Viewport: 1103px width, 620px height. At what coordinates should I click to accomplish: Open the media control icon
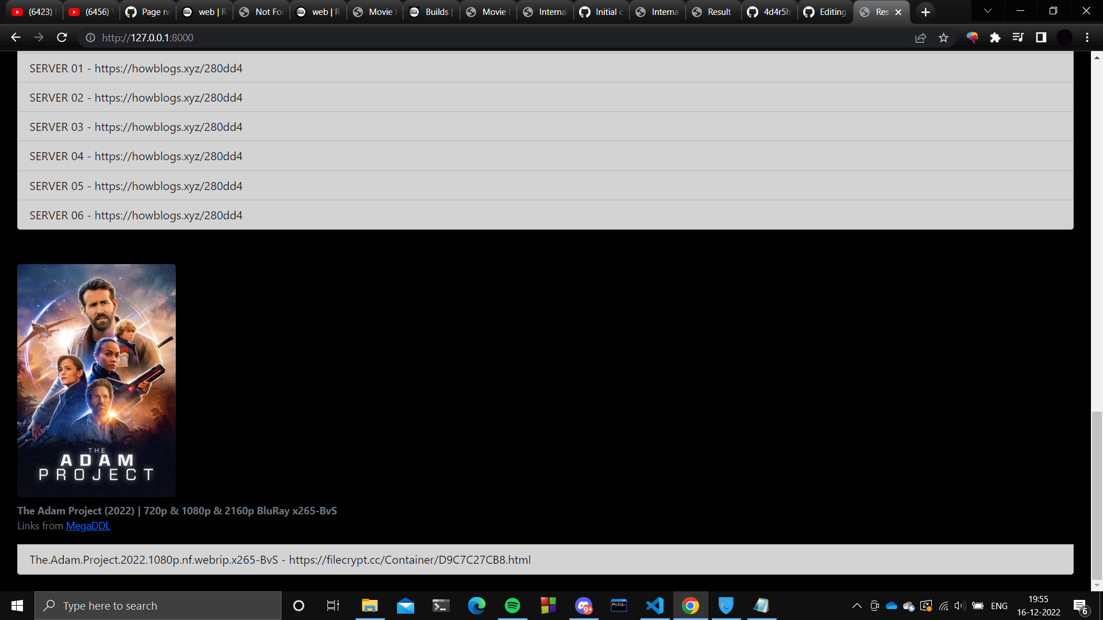click(1018, 37)
